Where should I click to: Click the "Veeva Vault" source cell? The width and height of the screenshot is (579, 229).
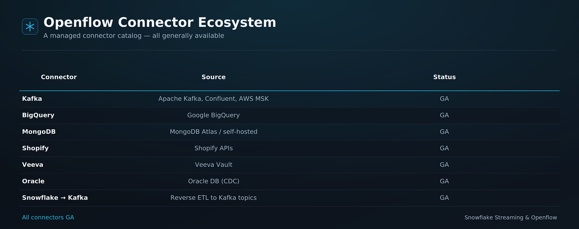coord(214,165)
